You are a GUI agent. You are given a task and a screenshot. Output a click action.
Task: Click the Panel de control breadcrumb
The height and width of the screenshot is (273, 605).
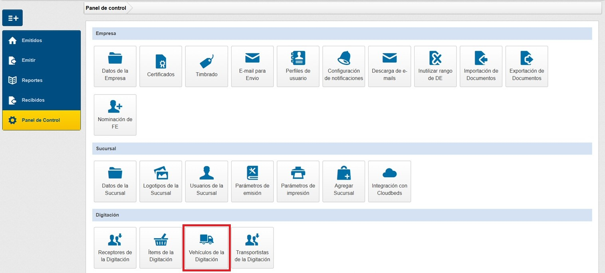tap(106, 8)
